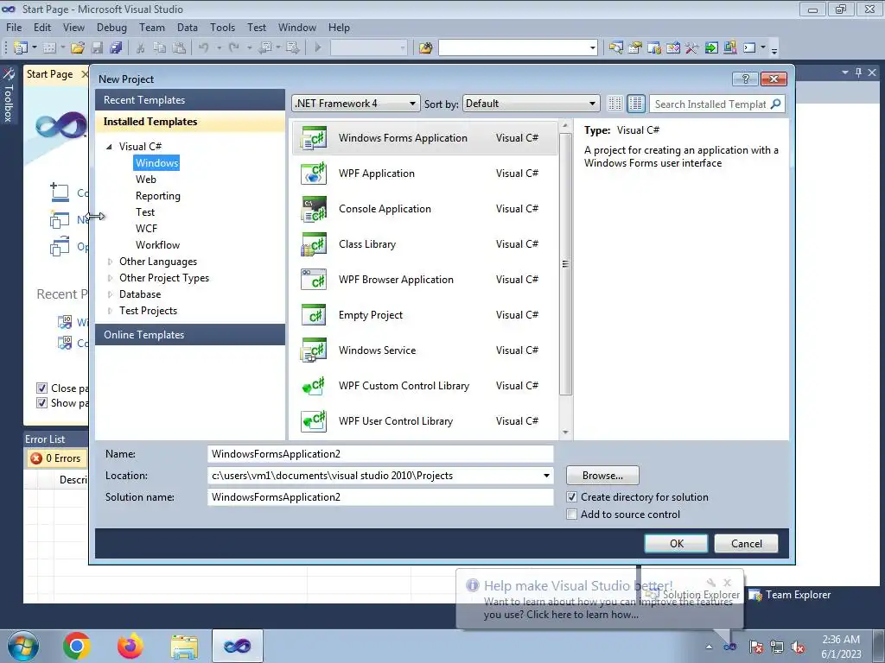Select the Empty Project template
Viewport: 885px width, 663px height.
pyautogui.click(x=424, y=315)
